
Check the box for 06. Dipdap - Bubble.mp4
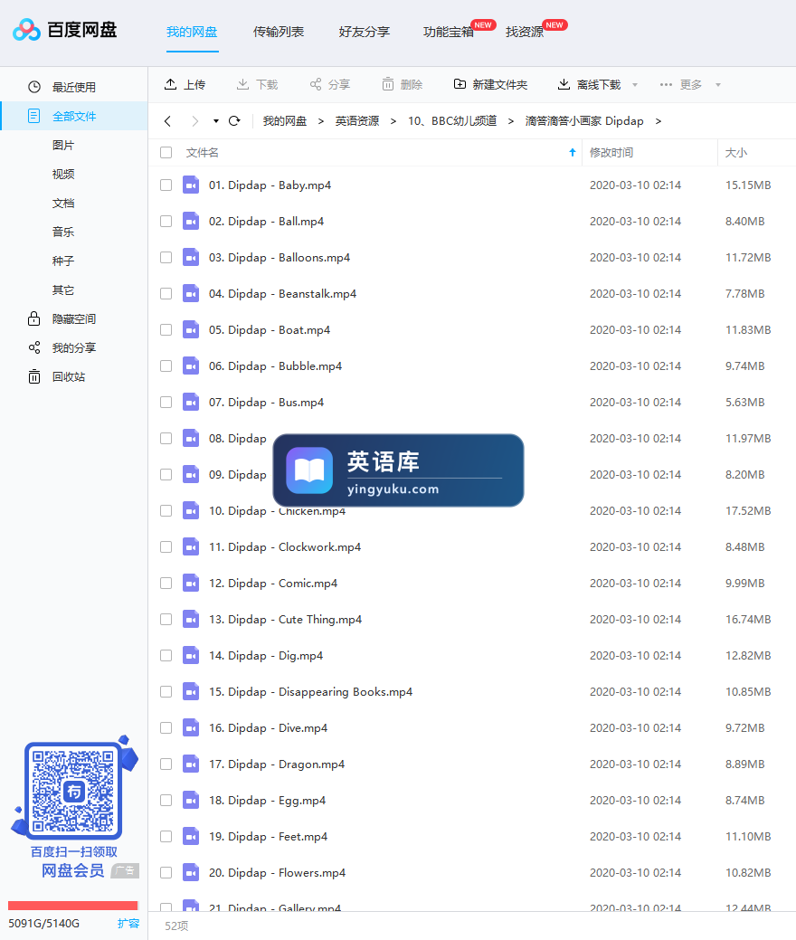(x=166, y=366)
